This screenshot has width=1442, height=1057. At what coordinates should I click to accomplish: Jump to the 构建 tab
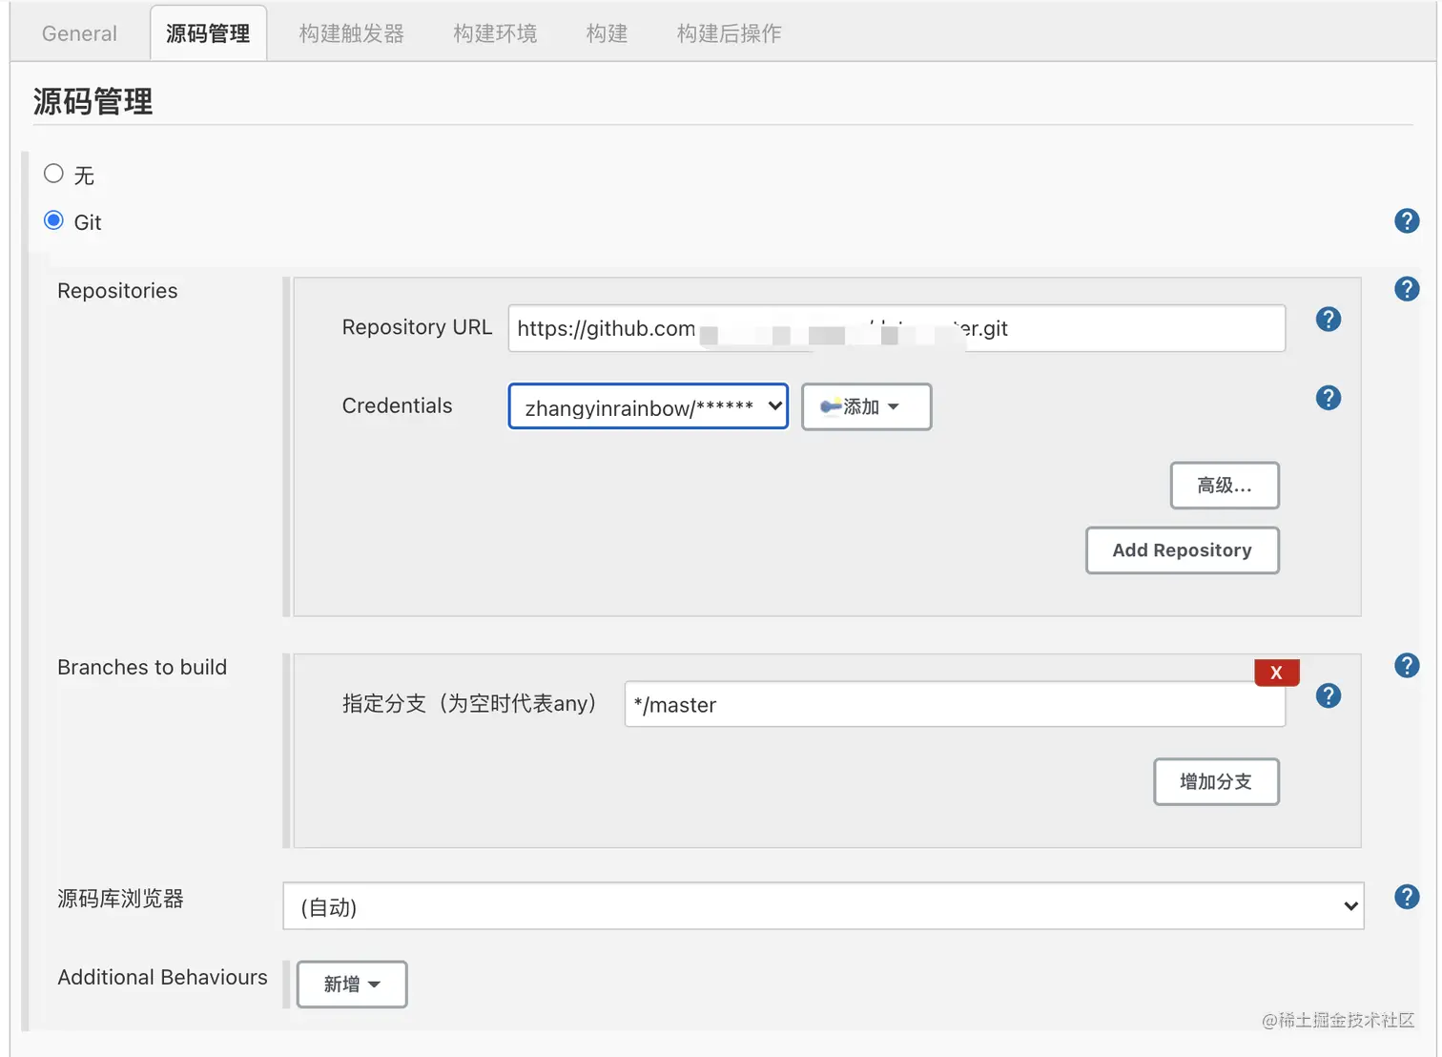(x=607, y=33)
